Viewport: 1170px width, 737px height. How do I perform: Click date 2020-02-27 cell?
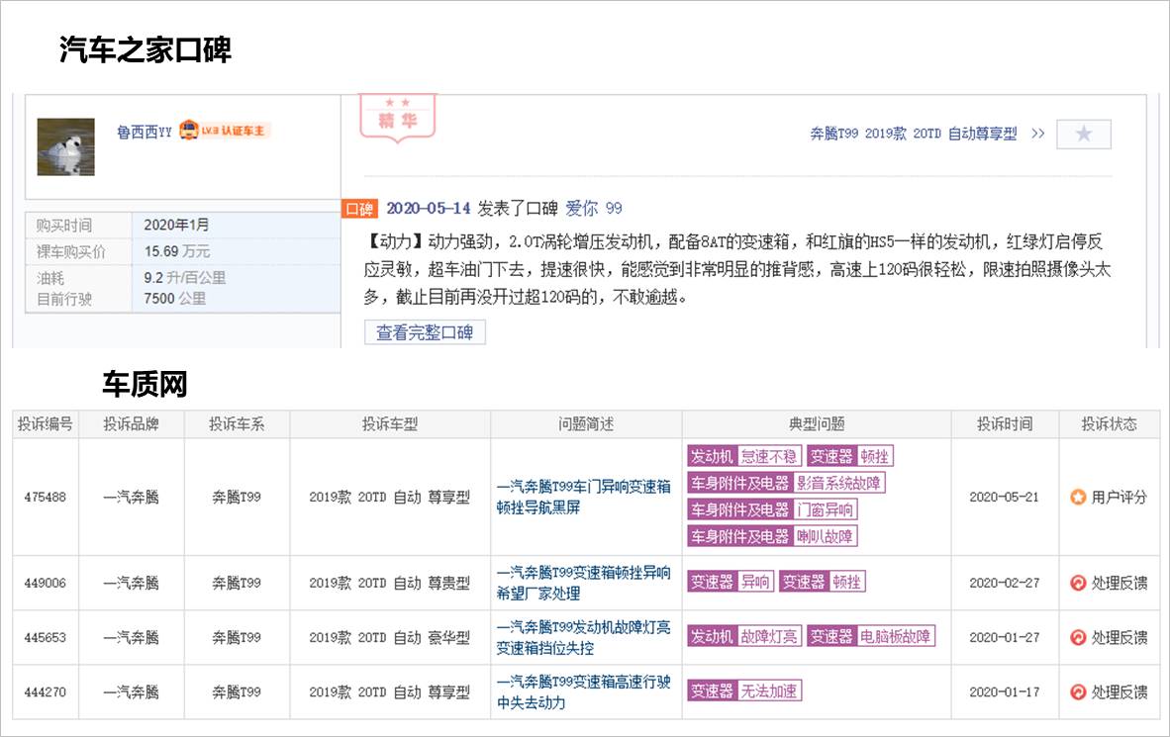1005,583
